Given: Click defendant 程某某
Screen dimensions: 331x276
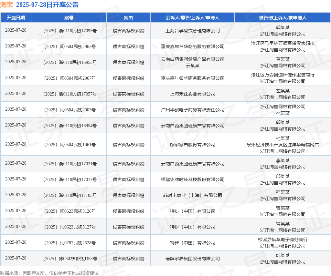Looking at the screenshot, I should pos(283,192).
